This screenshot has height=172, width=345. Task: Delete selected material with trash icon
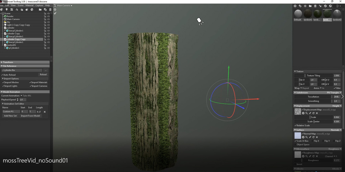click(x=315, y=6)
